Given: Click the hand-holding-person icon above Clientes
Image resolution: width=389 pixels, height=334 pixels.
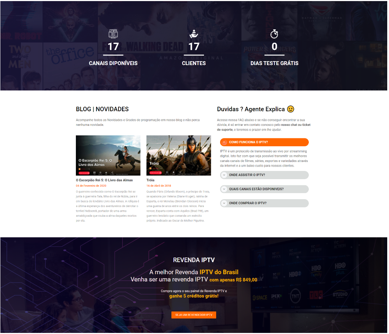Looking at the screenshot, I should tap(194, 34).
